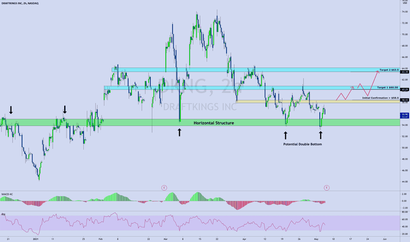Click the 26 date axis label
This screenshot has width=410, height=242.
pyautogui.click(x=299, y=239)
